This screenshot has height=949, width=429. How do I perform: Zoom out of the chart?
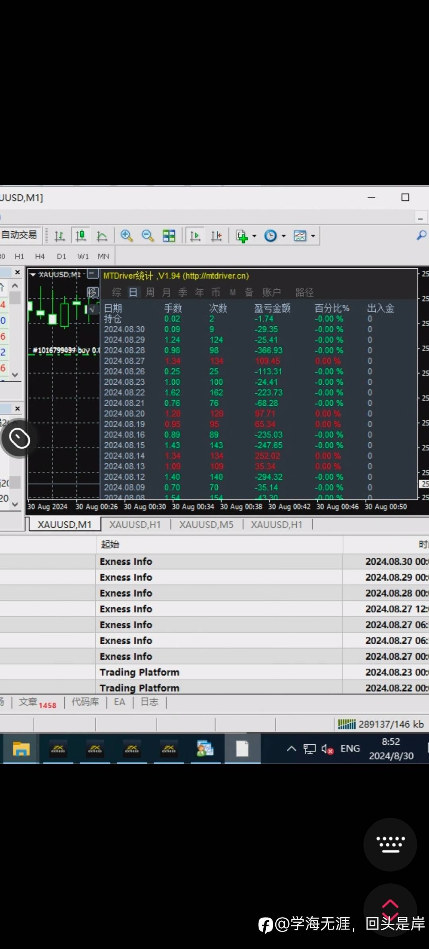point(147,236)
